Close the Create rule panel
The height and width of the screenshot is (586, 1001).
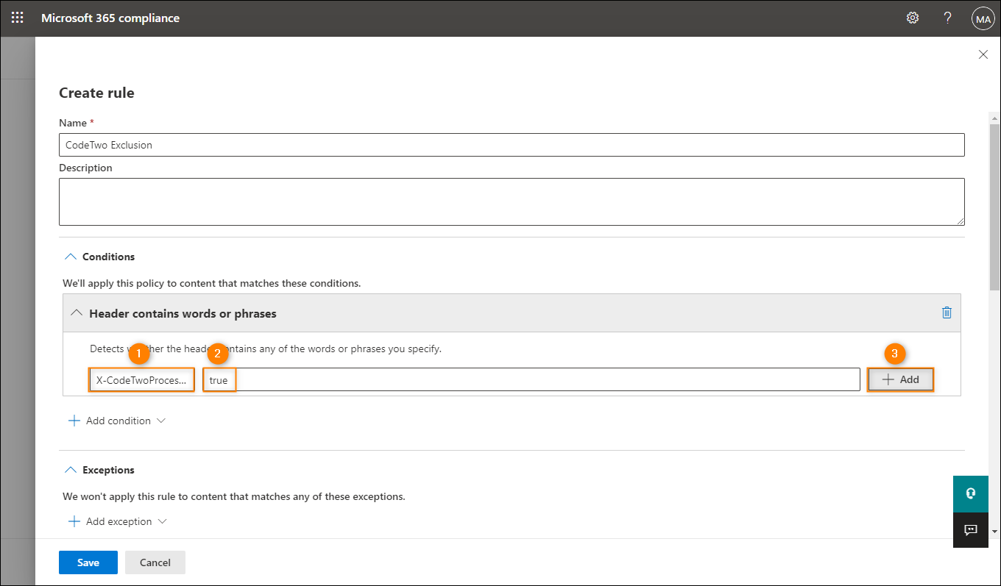point(983,54)
